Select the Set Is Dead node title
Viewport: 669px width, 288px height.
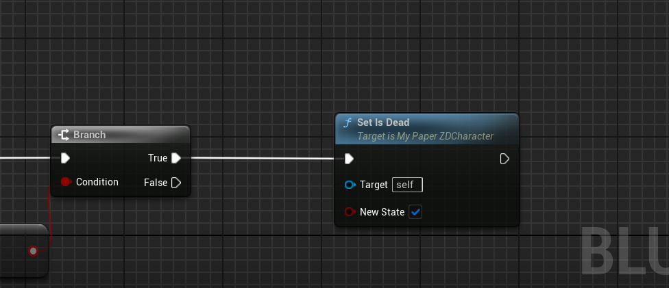(383, 122)
